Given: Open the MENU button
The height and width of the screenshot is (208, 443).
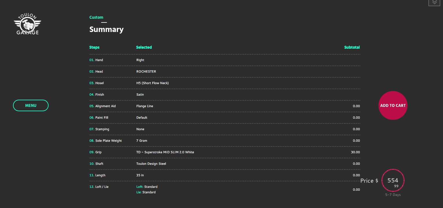Looking at the screenshot, I should [x=31, y=105].
